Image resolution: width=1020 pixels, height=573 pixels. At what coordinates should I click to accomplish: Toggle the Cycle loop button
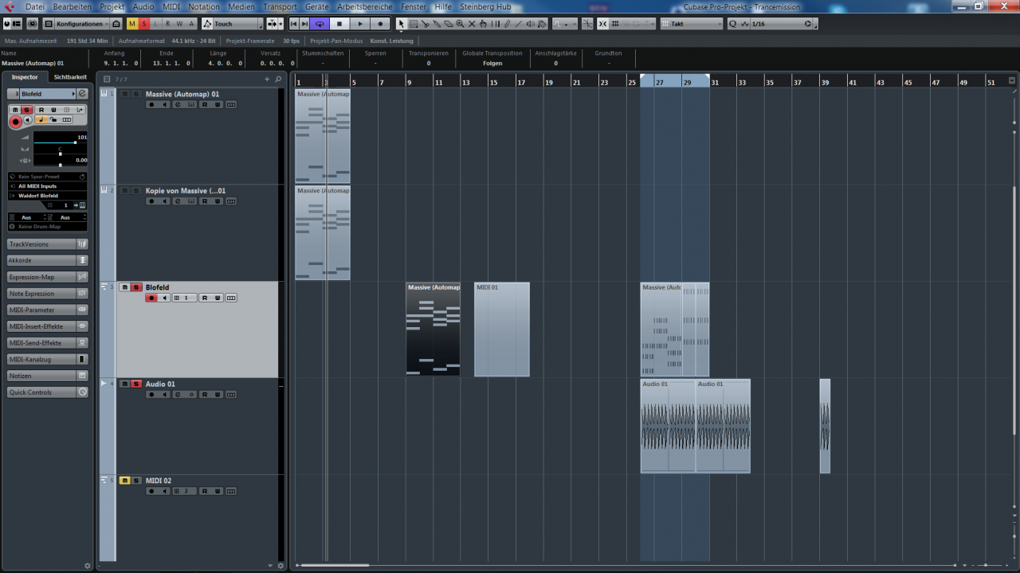320,24
